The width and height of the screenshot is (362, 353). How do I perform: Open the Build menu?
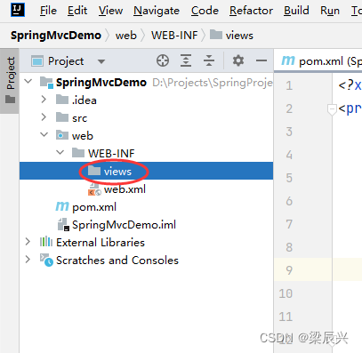tap(296, 11)
